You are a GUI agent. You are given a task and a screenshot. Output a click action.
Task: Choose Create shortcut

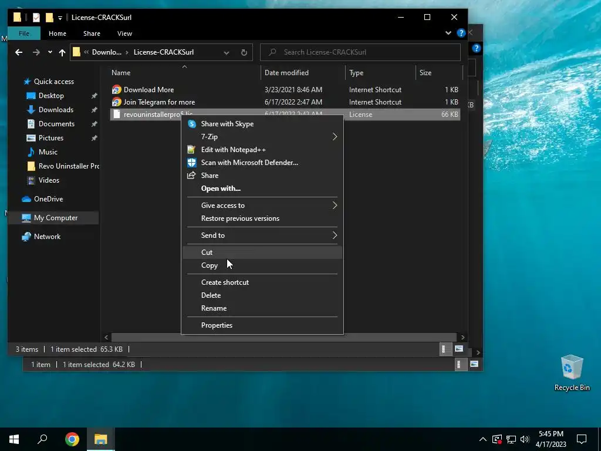pos(262,282)
